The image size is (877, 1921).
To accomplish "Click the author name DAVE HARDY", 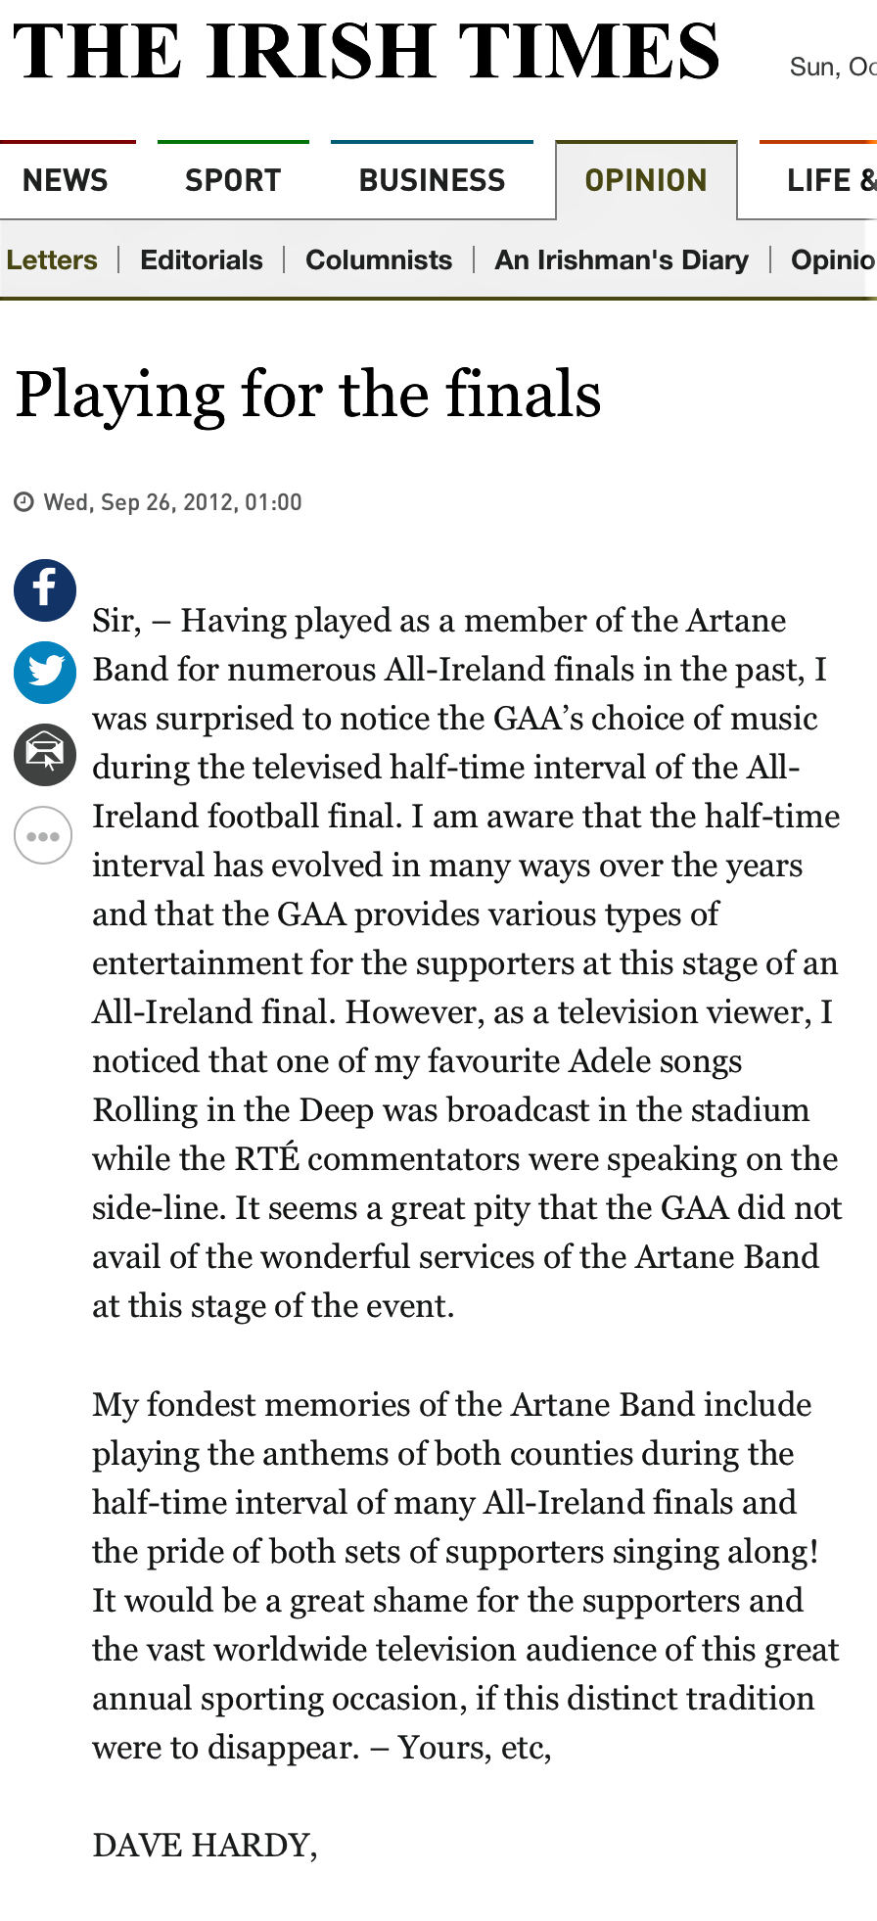I will [x=205, y=1846].
